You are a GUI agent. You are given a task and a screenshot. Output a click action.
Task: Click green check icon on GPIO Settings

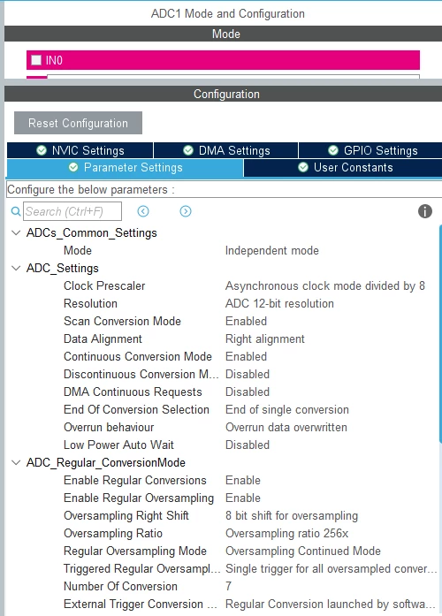click(333, 150)
